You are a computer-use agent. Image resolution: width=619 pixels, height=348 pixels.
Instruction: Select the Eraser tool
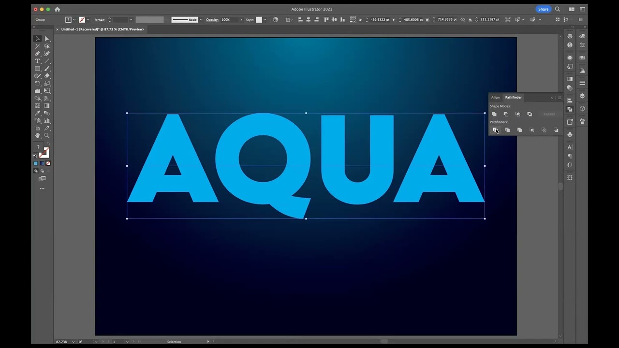pyautogui.click(x=47, y=76)
